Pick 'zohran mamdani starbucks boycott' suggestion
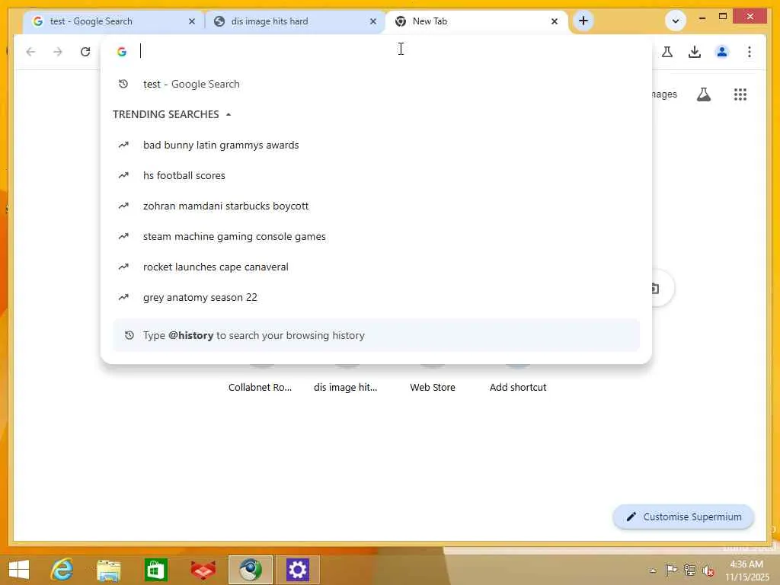Viewport: 780px width, 585px height. click(376, 206)
